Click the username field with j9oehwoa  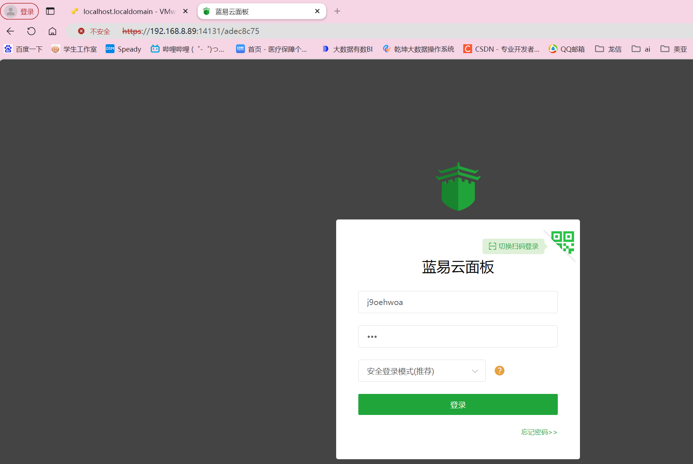pos(458,302)
